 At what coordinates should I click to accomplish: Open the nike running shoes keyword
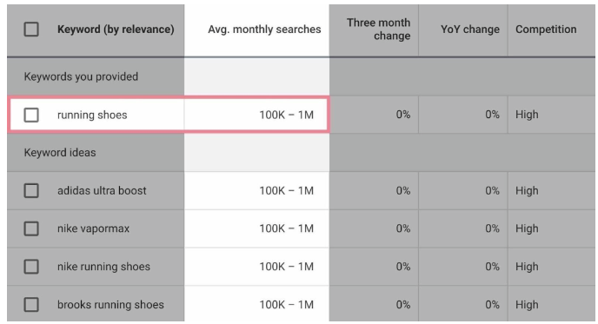coord(103,267)
